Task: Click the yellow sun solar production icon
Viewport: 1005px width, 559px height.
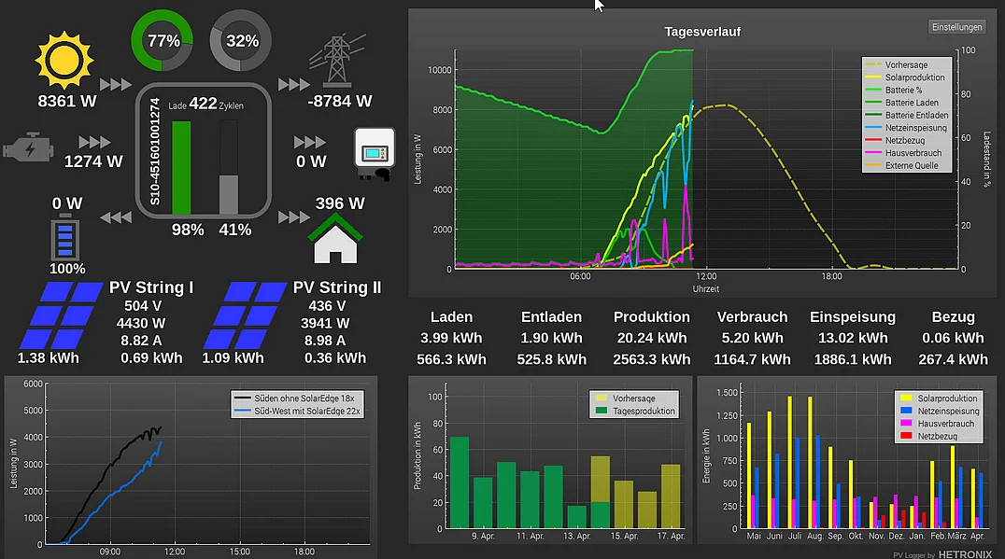Action: point(64,60)
